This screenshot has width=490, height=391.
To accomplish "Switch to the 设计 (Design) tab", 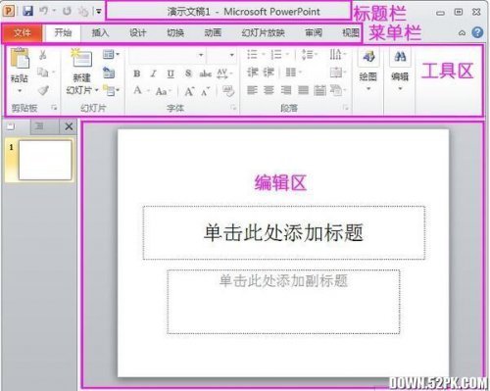I will point(137,32).
